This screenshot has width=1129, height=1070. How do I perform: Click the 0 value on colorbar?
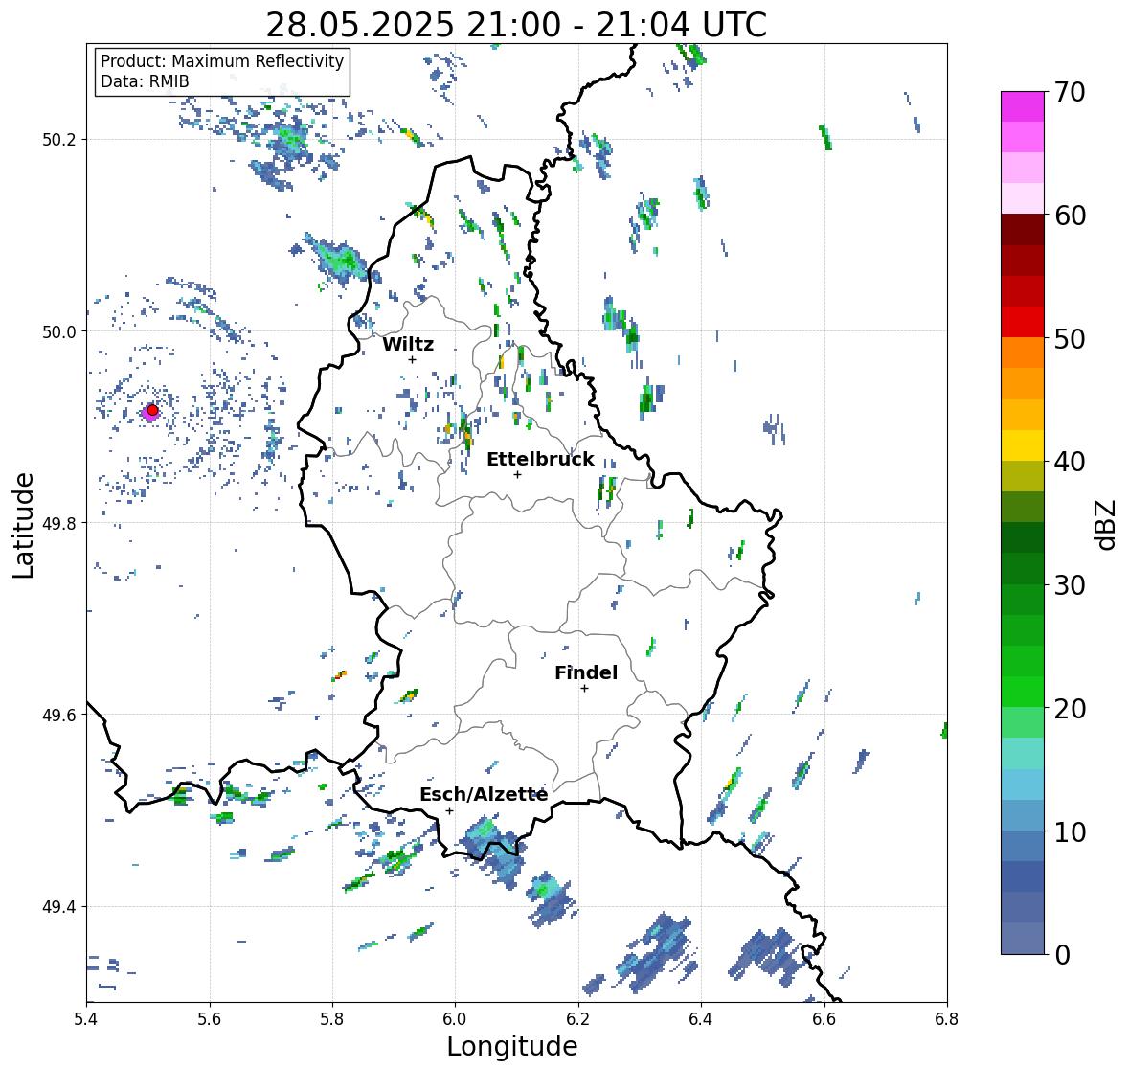click(x=1062, y=955)
